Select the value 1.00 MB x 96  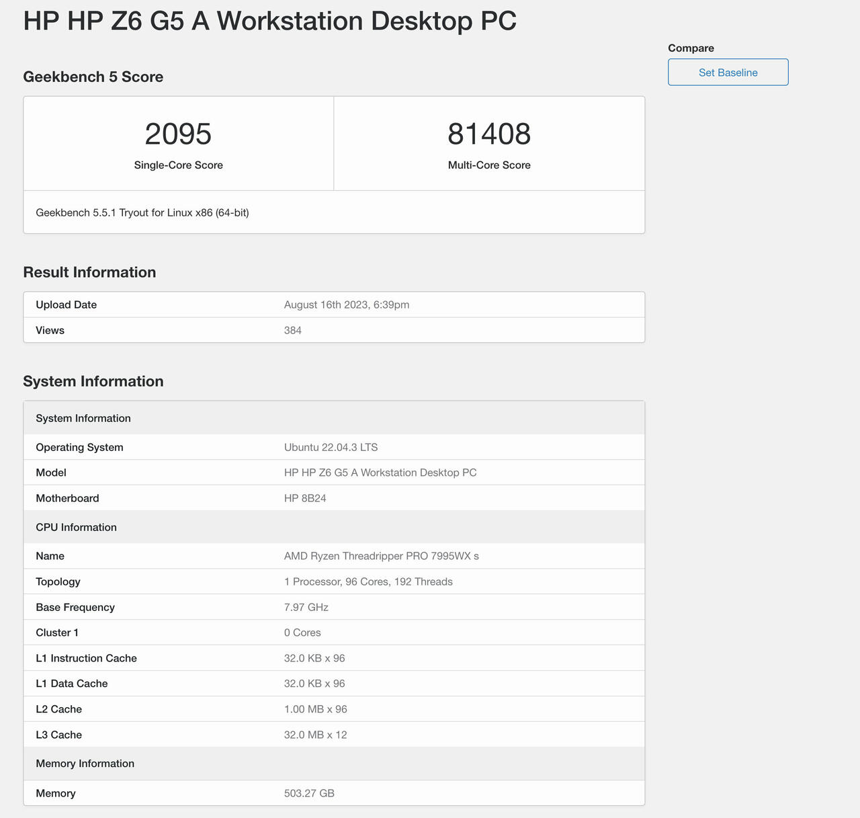point(316,709)
